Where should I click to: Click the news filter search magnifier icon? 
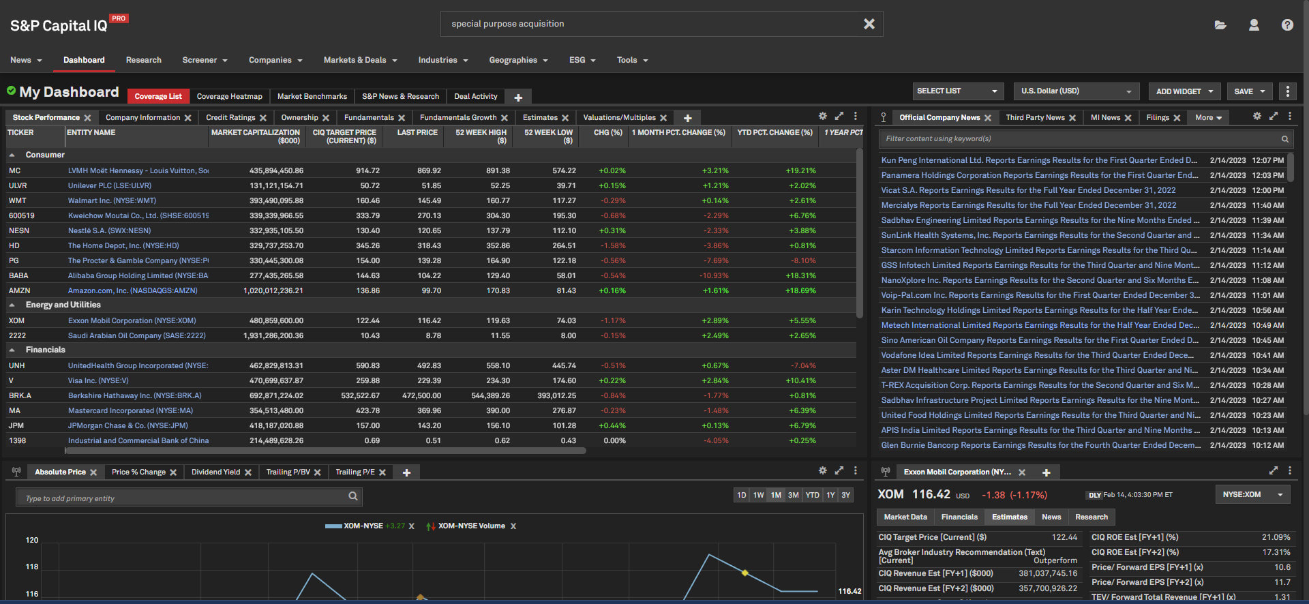pyautogui.click(x=1285, y=139)
